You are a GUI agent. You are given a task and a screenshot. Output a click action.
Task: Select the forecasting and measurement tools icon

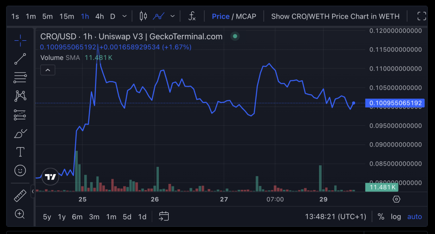20,115
